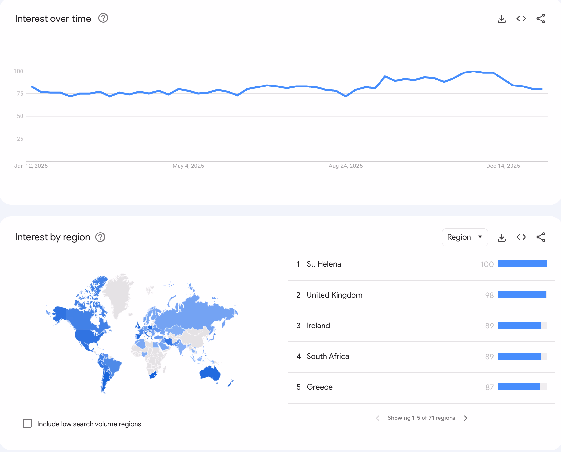This screenshot has width=561, height=452.
Task: Select St. Helena in the region list
Action: click(324, 264)
